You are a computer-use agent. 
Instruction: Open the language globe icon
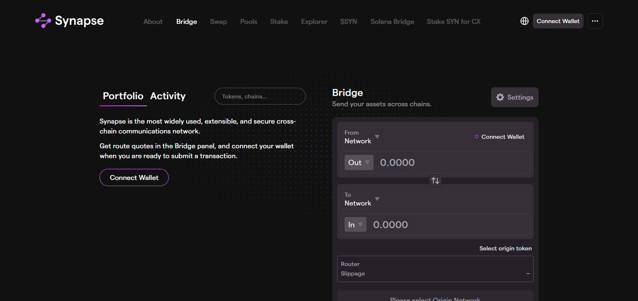[524, 21]
